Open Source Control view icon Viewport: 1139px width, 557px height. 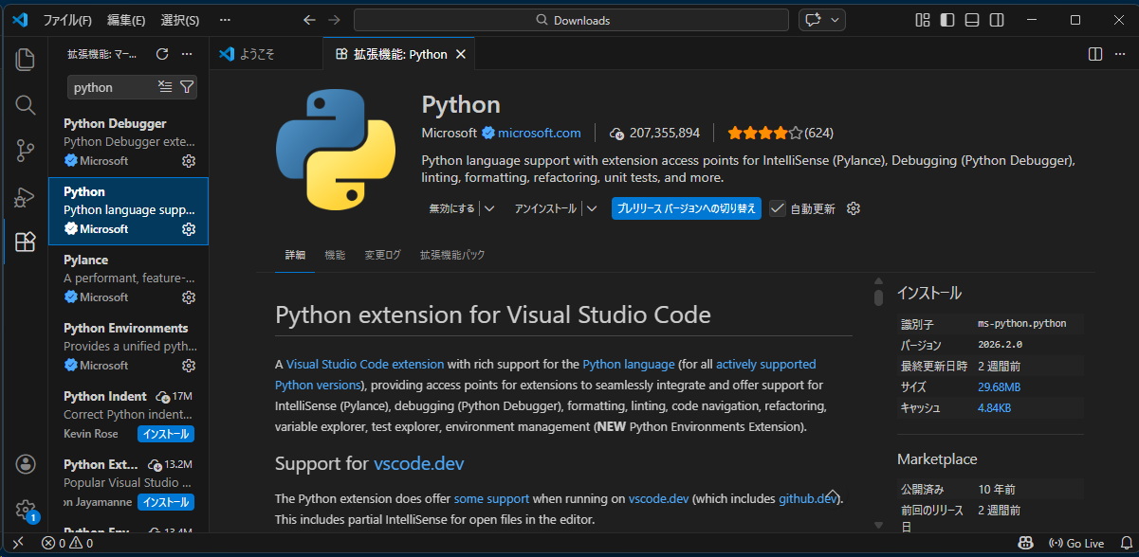[26, 151]
